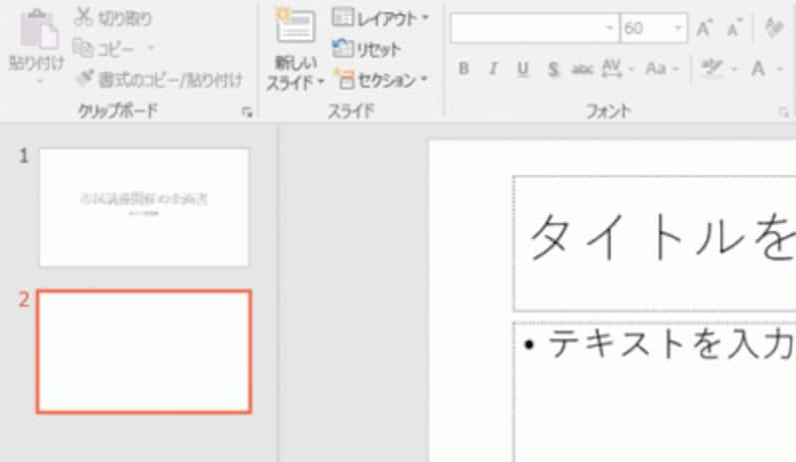Open the Clipboard (クリップボード) dialog launcher
Viewport: 796px width, 462px height.
pyautogui.click(x=247, y=112)
